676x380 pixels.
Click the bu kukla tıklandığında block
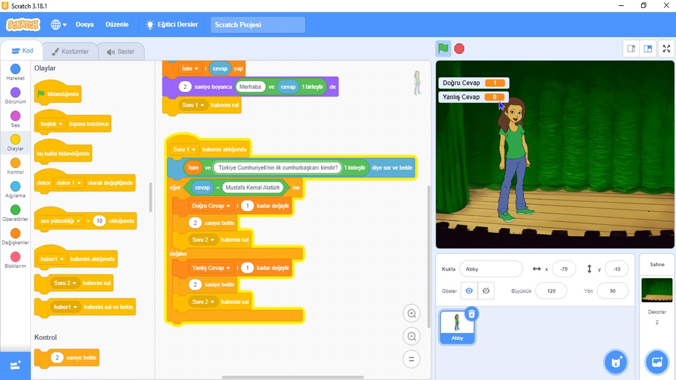coord(63,152)
